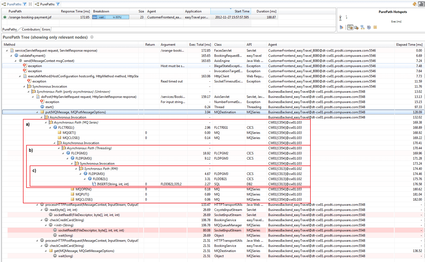Click icon of Synchronous Invocation row at 11.76
The image size is (425, 262).
(x=29, y=86)
